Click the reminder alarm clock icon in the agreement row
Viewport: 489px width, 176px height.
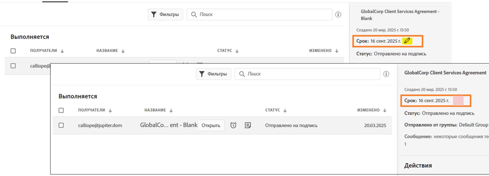tap(233, 125)
